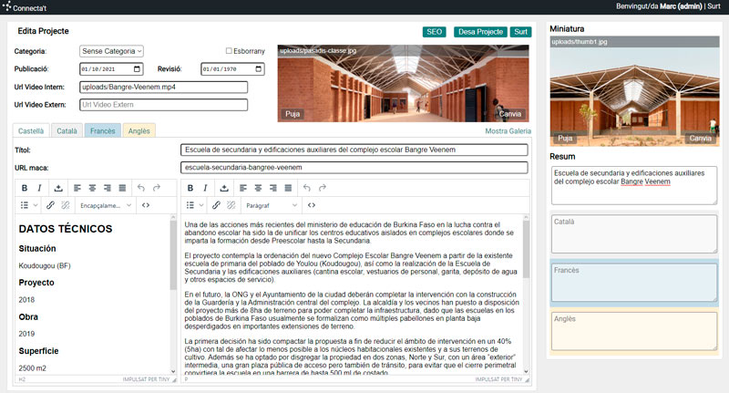Open the Revisió date picker calendar icon
729x393 pixels.
pos(259,68)
